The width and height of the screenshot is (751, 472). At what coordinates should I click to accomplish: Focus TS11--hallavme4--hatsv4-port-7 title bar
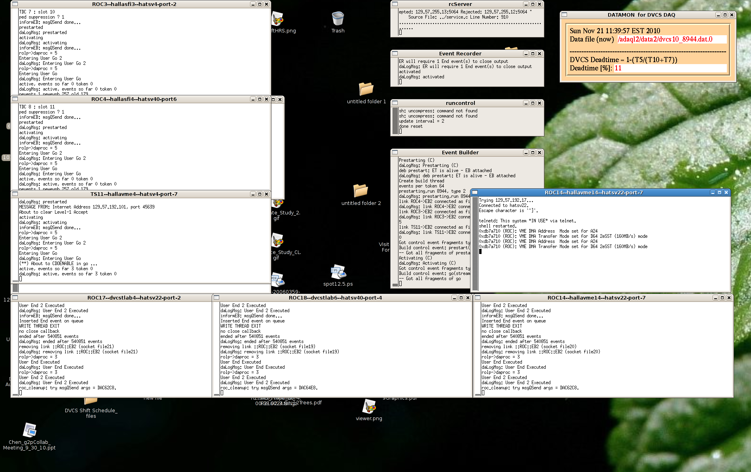point(134,194)
